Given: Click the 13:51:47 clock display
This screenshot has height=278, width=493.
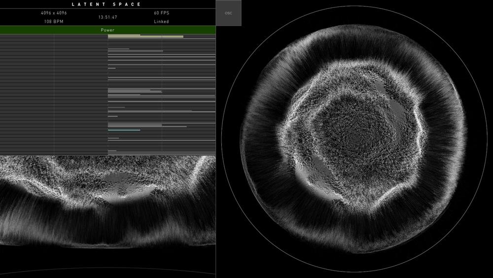Looking at the screenshot, I should point(107,17).
